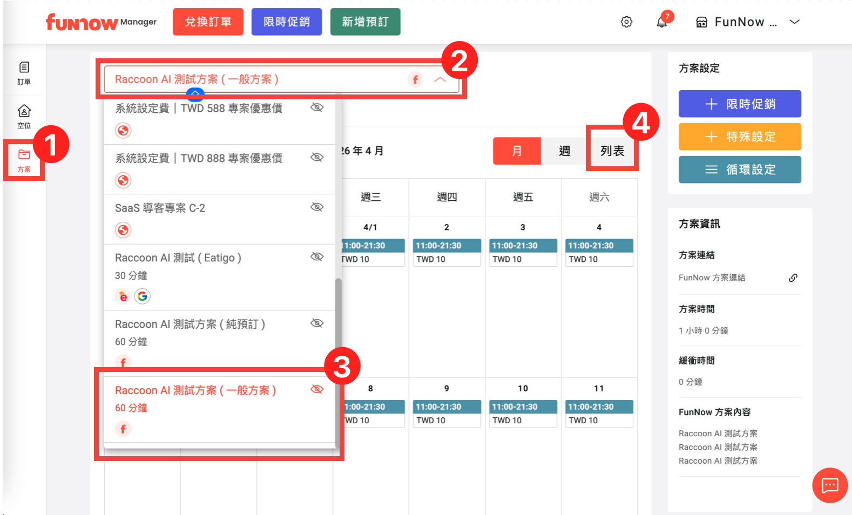Viewport: 852px width, 515px height.
Task: Switch to the 列表 list view tab
Action: [x=612, y=151]
